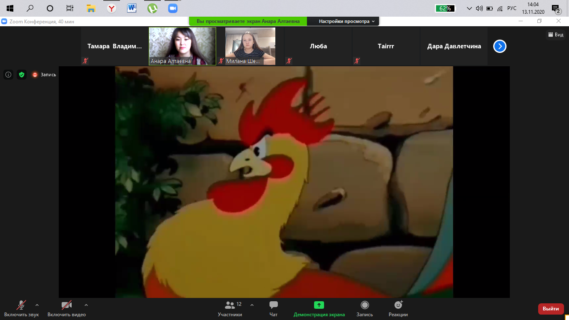Select Tairrr participant tile
Screen dimensions: 569x320
[386, 46]
